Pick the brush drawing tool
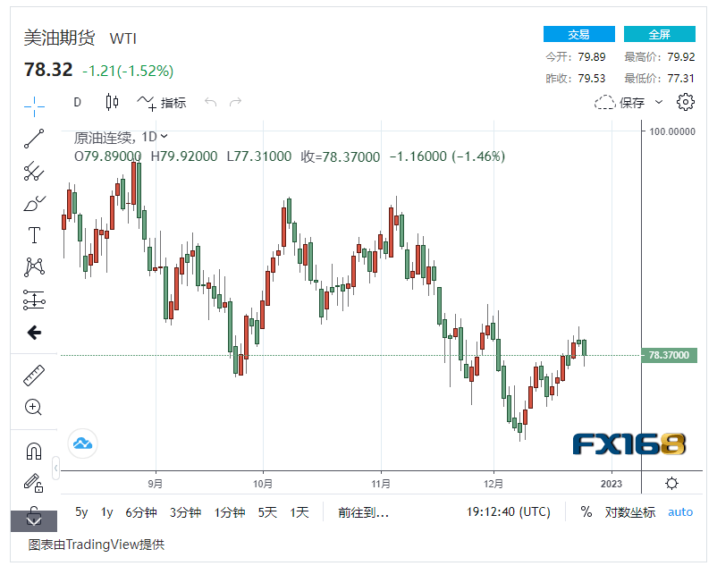The height and width of the screenshot is (566, 717). point(34,203)
